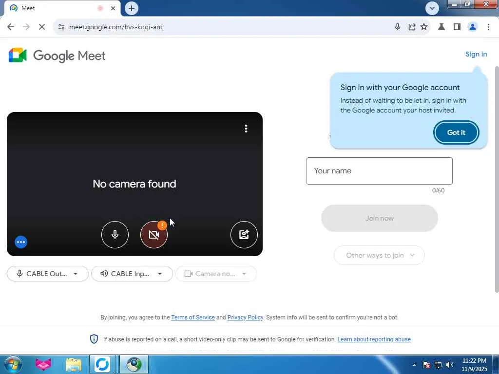This screenshot has height=374, width=499.
Task: Bookmark this page with star icon
Action: [424, 27]
